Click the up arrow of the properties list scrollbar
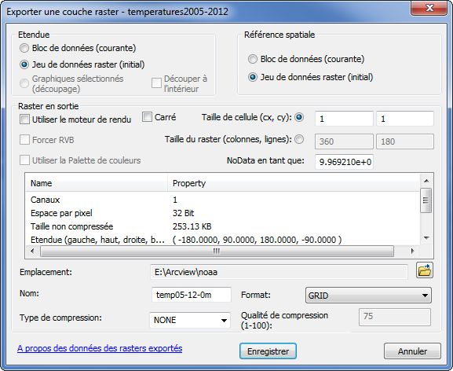Viewport: 453px width, 371px height. 426,181
